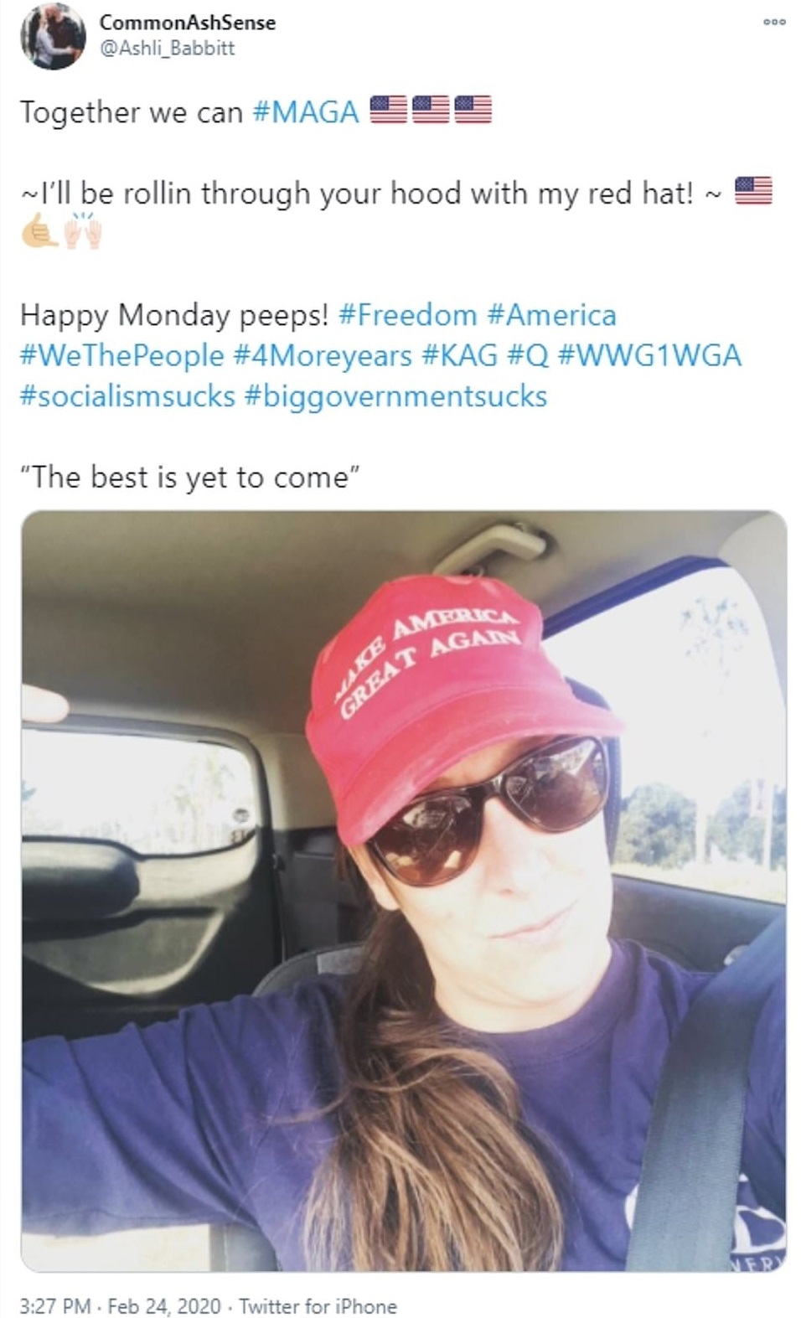Click the #KAG hashtag
The height and width of the screenshot is (1318, 801).
[x=460, y=355]
